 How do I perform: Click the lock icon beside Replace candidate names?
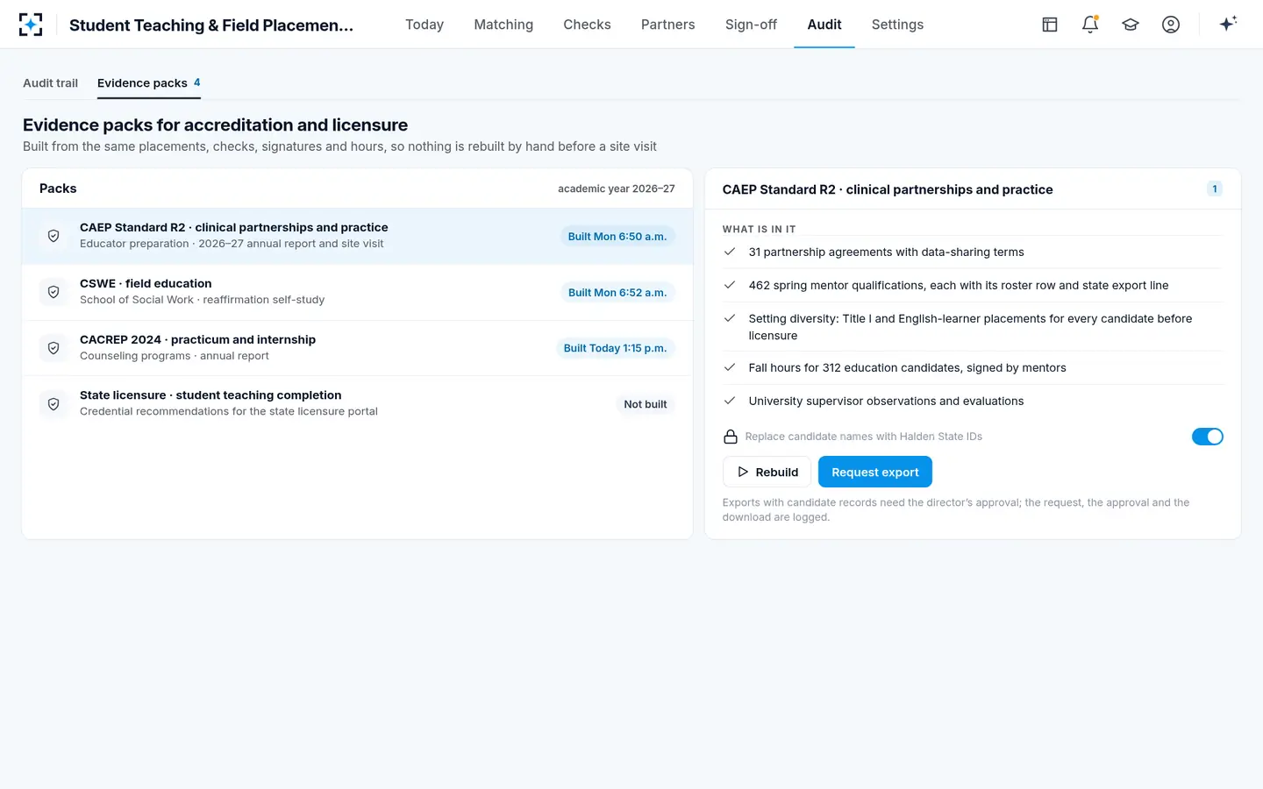point(731,437)
